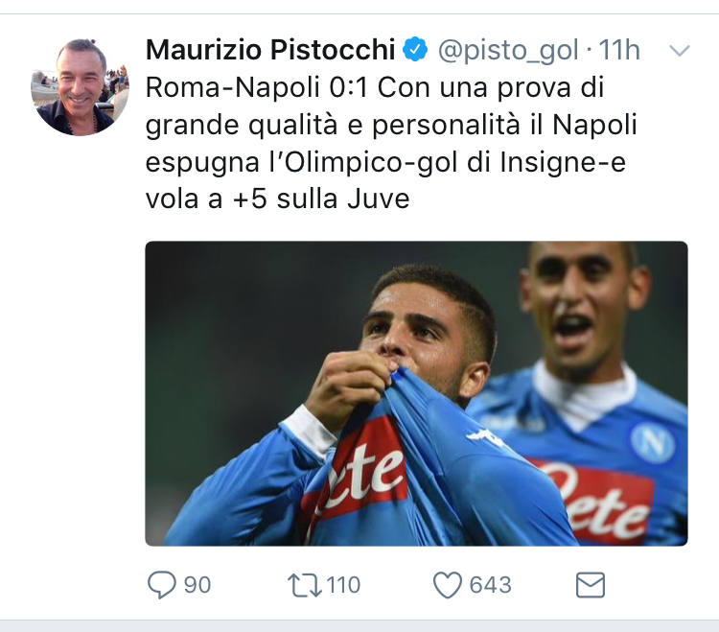
Task: Open the Maurizio Pistocchi profile name
Action: pyautogui.click(x=269, y=49)
